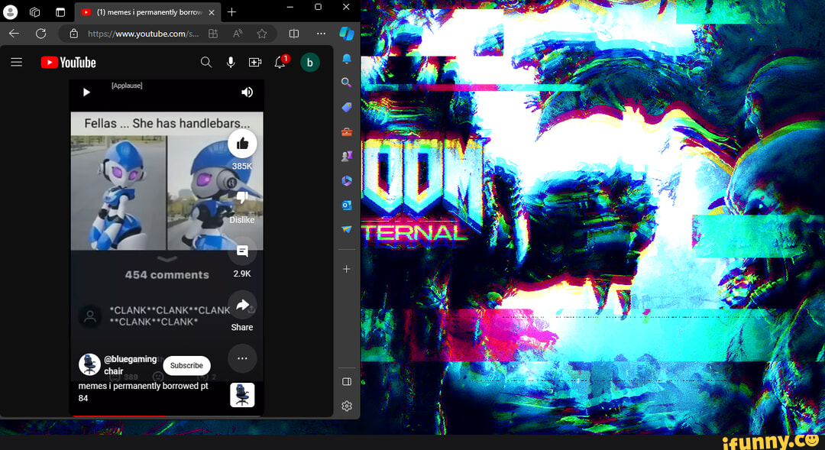Dislike the current Short
This screenshot has height=450, width=825.
[x=242, y=198]
